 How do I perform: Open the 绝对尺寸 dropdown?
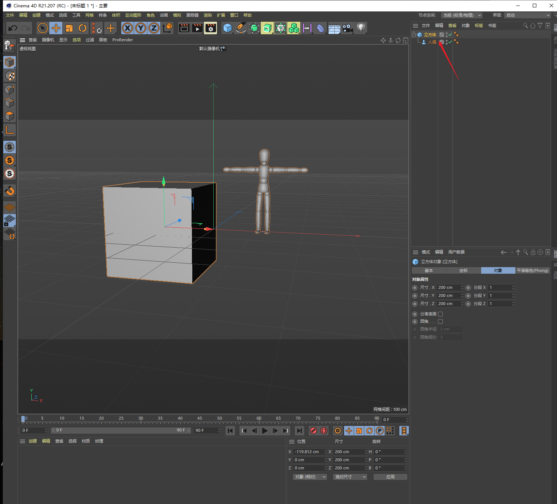point(350,477)
